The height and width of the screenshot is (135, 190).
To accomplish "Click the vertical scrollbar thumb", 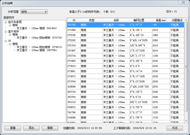I will 186,66.
